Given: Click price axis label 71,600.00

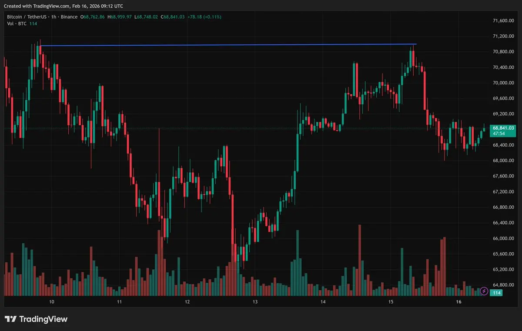Looking at the screenshot, I should coord(504,21).
